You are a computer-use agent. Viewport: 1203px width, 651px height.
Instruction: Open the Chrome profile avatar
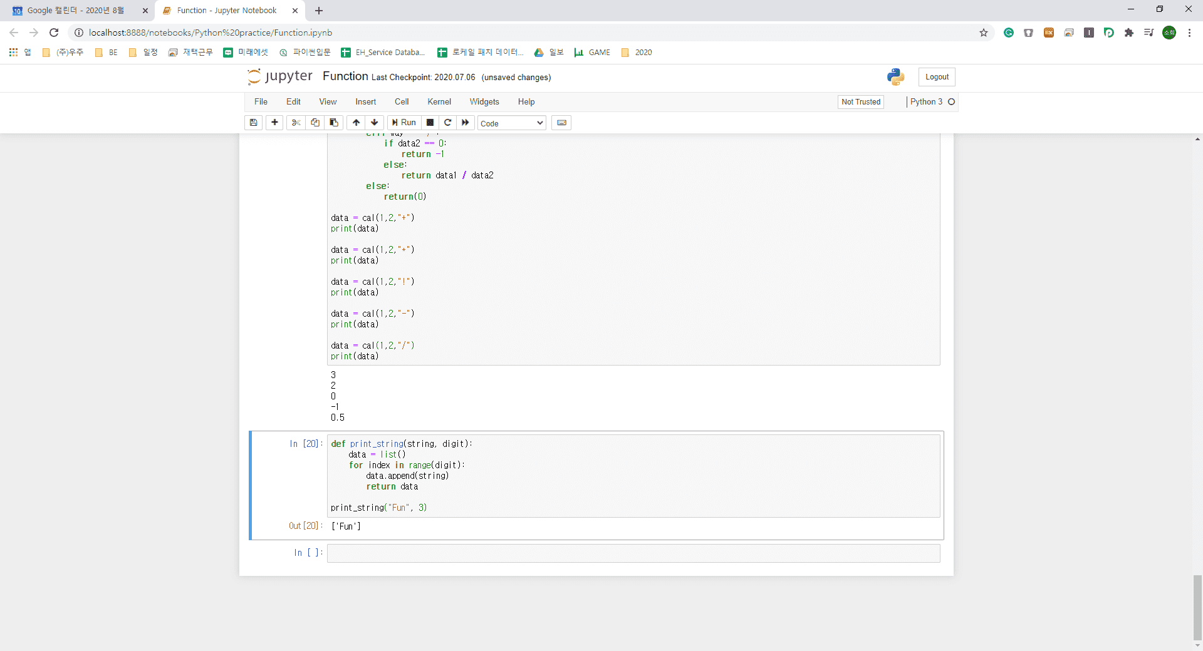1169,33
